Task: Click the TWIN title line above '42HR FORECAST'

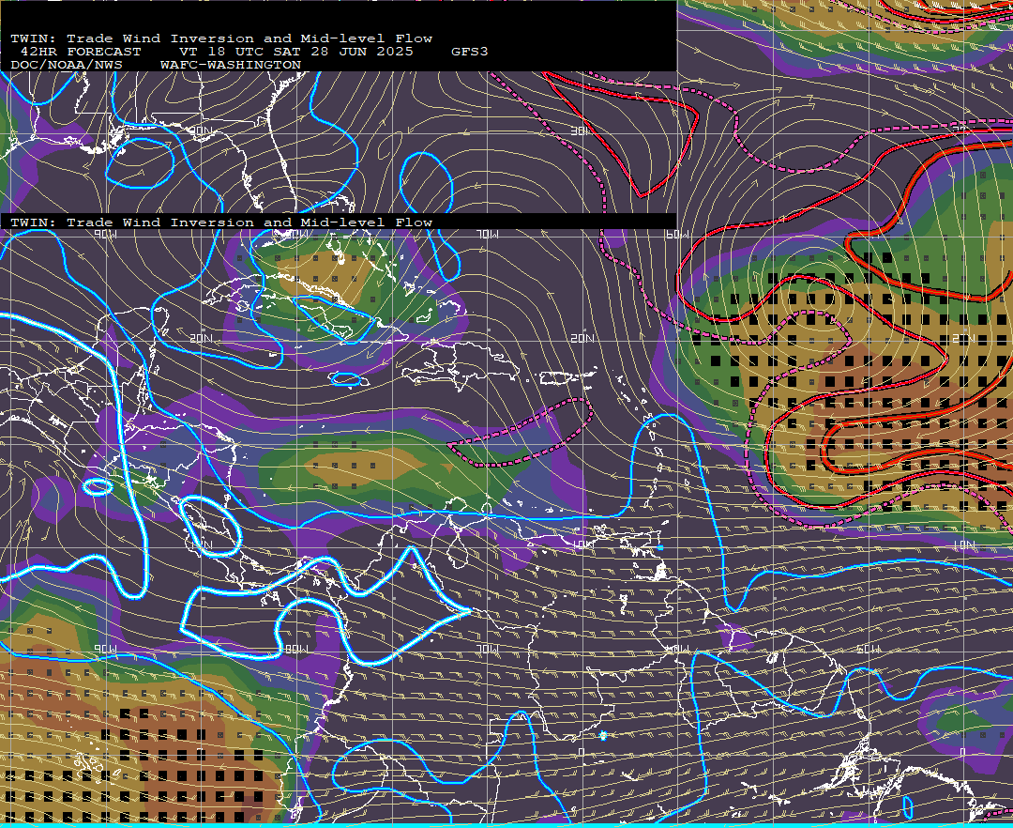Action: [221, 38]
